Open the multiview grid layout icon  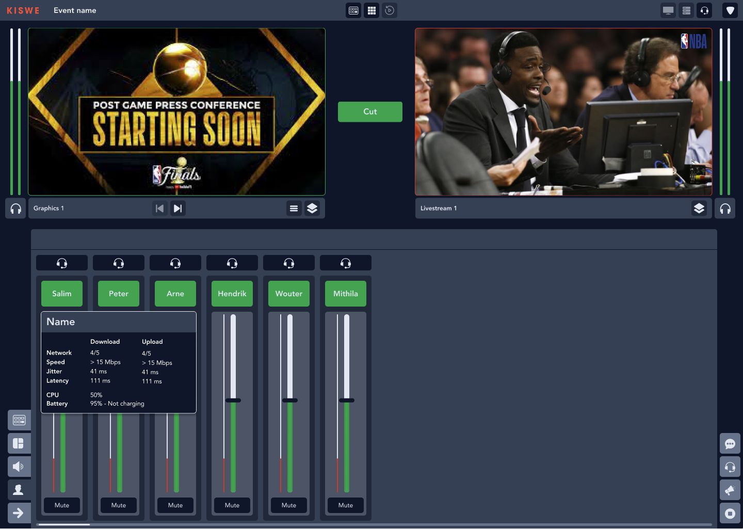[x=371, y=10]
